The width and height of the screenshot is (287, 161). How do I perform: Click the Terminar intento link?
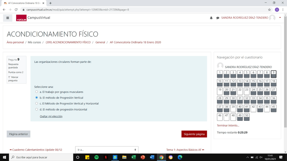(228, 126)
